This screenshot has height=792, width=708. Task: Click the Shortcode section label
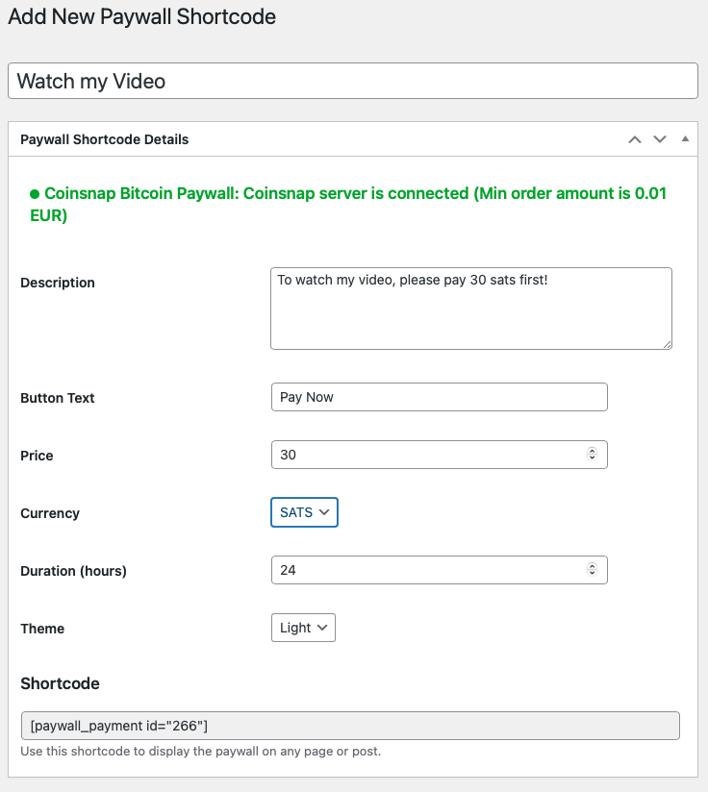tap(55, 683)
